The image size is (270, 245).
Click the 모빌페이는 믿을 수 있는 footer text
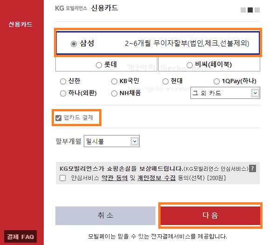pos(157,236)
